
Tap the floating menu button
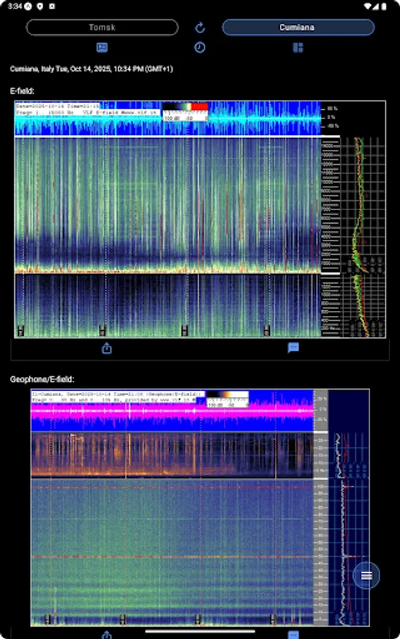[x=366, y=575]
